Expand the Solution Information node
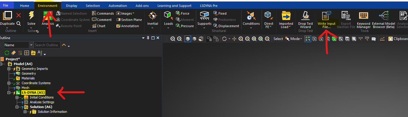The image size is (408, 117). (25, 112)
